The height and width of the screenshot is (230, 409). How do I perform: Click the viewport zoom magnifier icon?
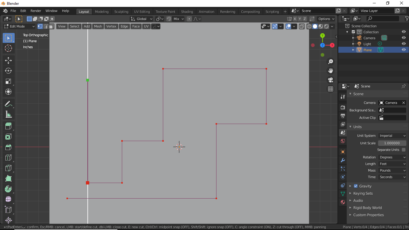coord(331,62)
